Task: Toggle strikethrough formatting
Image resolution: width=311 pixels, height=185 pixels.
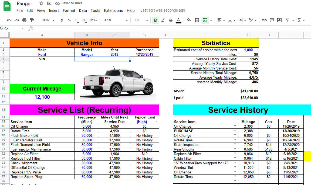Action: (171, 20)
